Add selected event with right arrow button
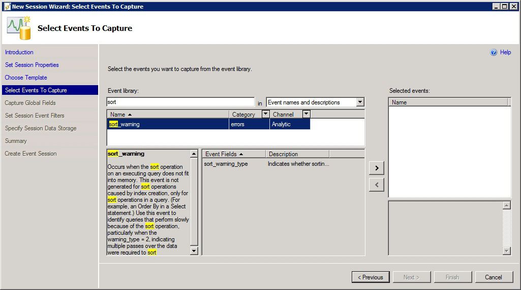This screenshot has height=290, width=521. pyautogui.click(x=377, y=168)
